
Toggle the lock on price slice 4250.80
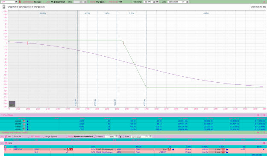(x=28, y=124)
